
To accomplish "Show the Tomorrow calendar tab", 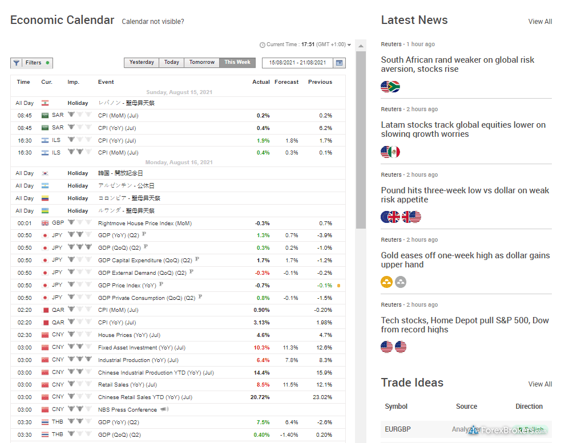I will point(202,62).
